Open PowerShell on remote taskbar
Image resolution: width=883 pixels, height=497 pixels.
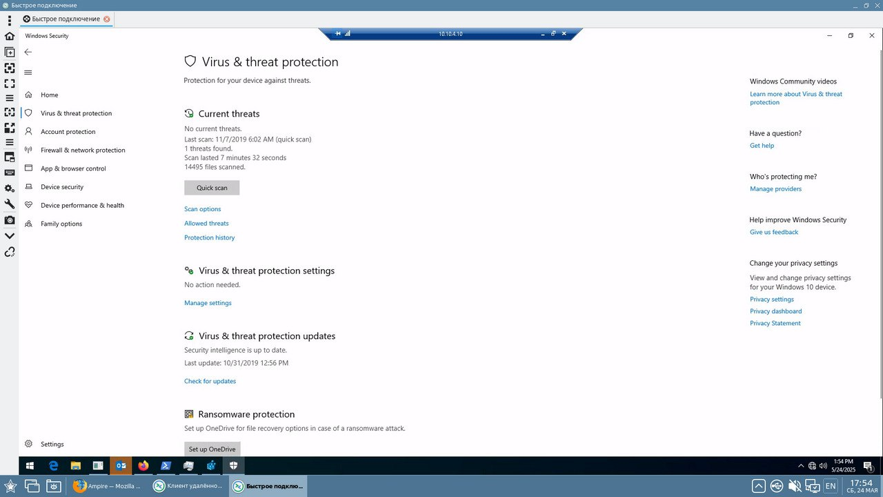click(x=166, y=466)
